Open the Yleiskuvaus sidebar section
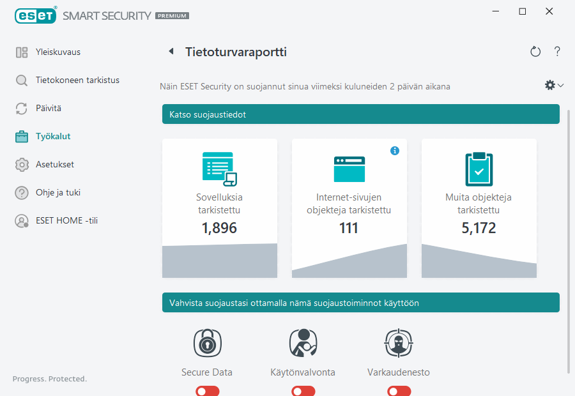The width and height of the screenshot is (575, 396). tap(57, 52)
